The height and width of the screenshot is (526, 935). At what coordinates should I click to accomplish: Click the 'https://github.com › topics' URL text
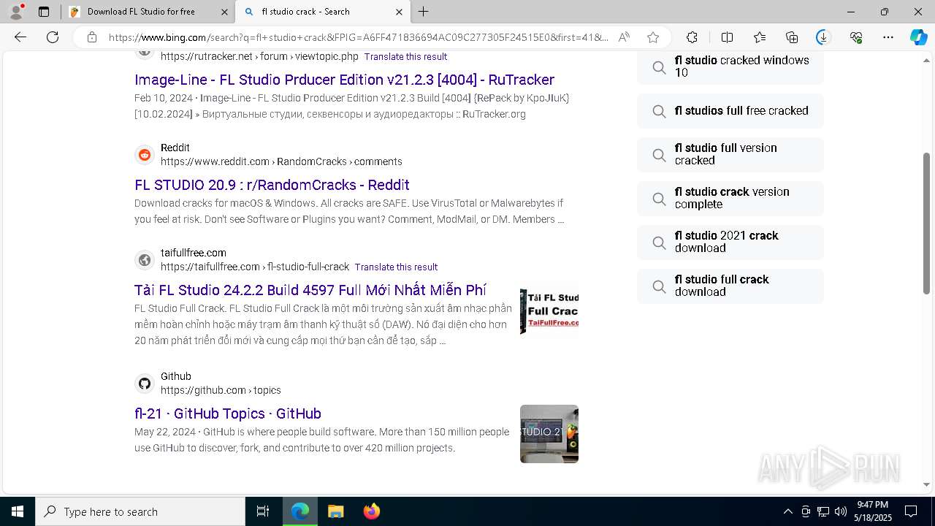[221, 390]
